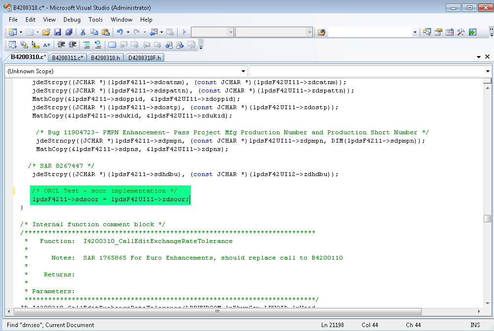
Task: Click the horizontal scrollbar thumb
Action: (217, 311)
